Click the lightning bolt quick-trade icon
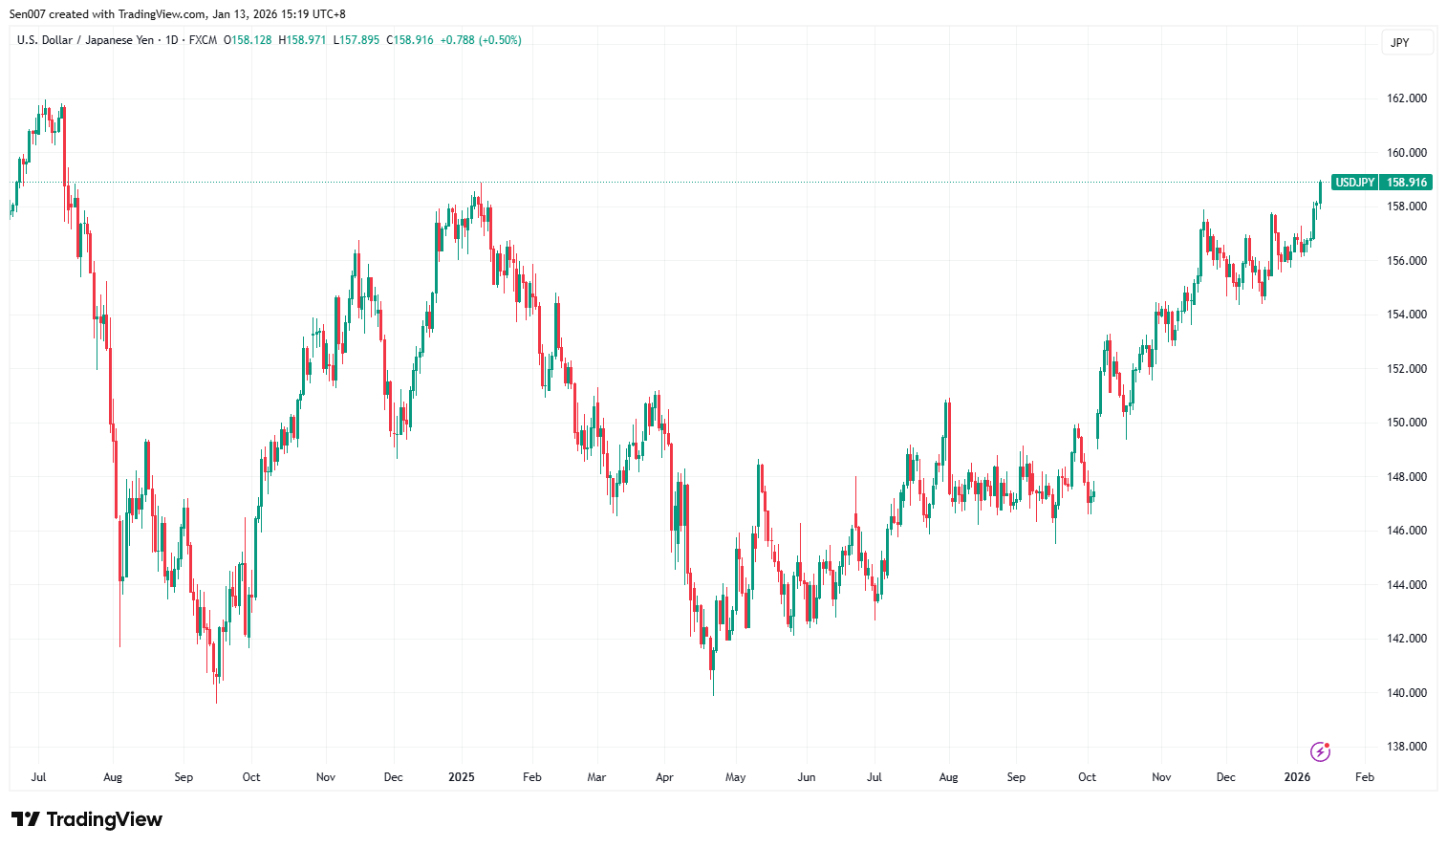This screenshot has width=1447, height=848. click(x=1322, y=752)
